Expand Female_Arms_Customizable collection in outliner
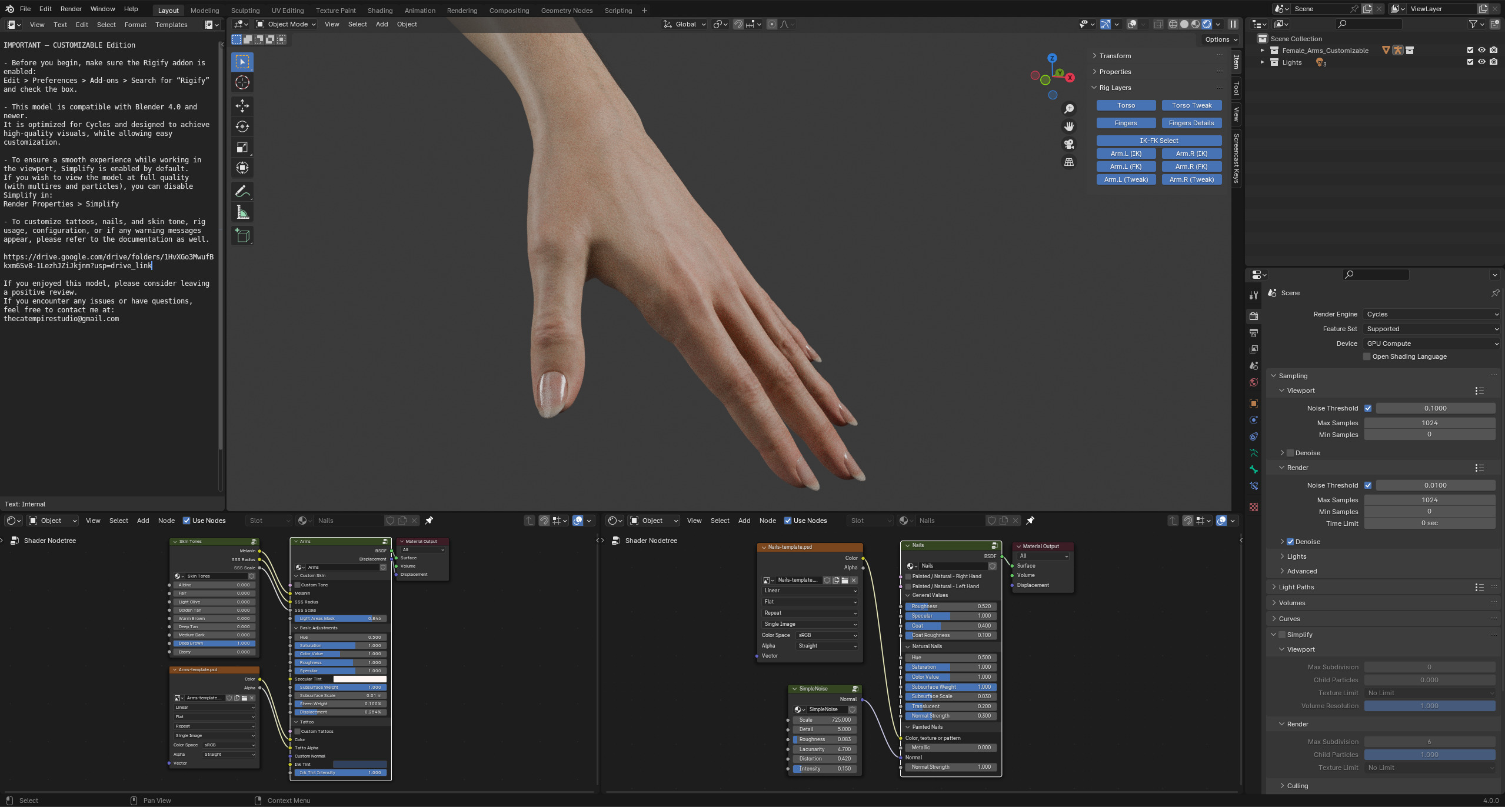The height and width of the screenshot is (807, 1505). (x=1262, y=51)
